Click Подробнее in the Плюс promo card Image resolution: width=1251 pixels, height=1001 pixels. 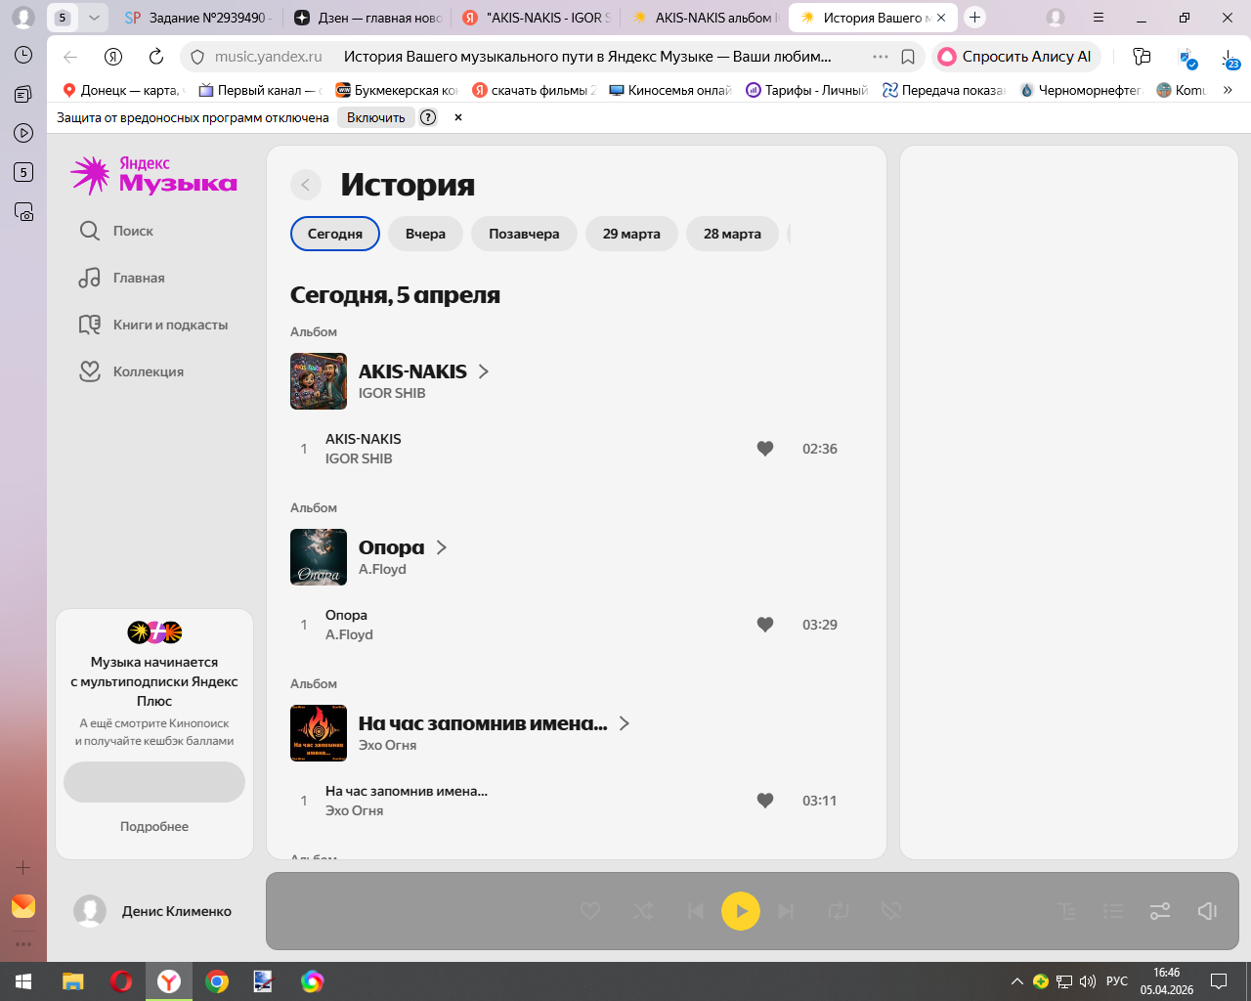(x=154, y=826)
